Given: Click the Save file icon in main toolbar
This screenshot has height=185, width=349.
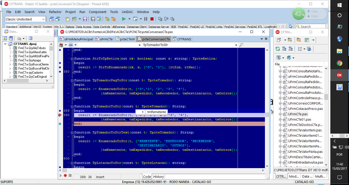Looking at the screenshot, I should (85, 19).
